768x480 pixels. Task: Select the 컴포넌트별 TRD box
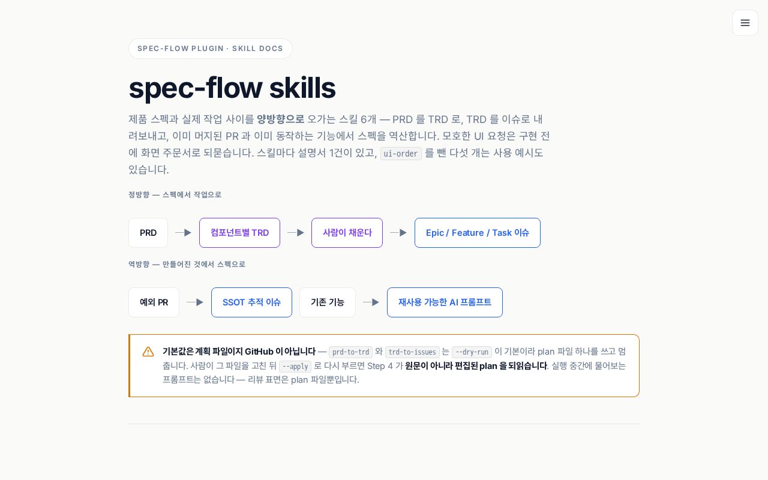coord(239,233)
